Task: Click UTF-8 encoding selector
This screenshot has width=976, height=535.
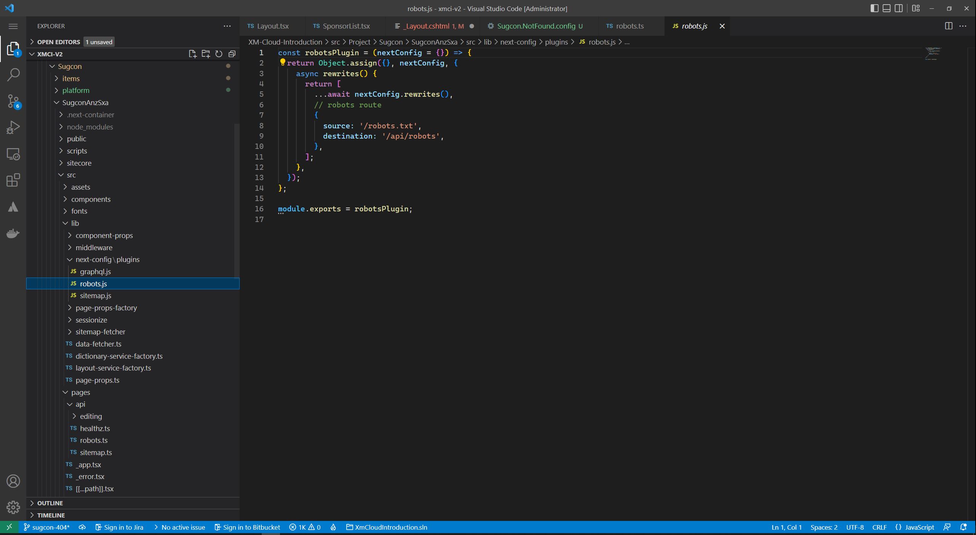Action: pos(855,527)
